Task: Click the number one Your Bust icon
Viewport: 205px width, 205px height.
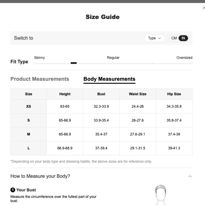Action: [13, 190]
